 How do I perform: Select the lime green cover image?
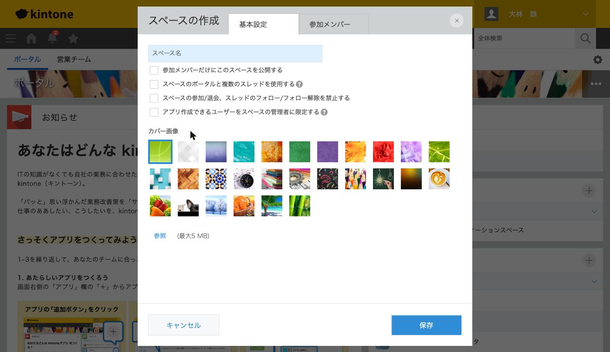160,152
